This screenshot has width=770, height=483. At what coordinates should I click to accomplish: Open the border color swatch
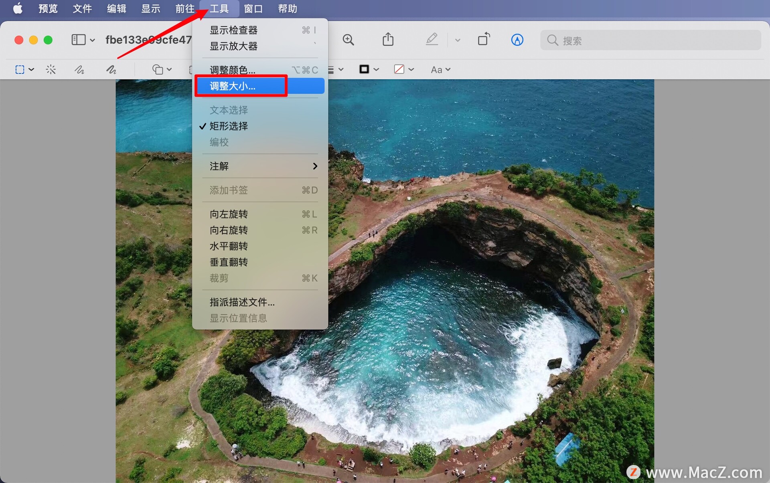[364, 69]
